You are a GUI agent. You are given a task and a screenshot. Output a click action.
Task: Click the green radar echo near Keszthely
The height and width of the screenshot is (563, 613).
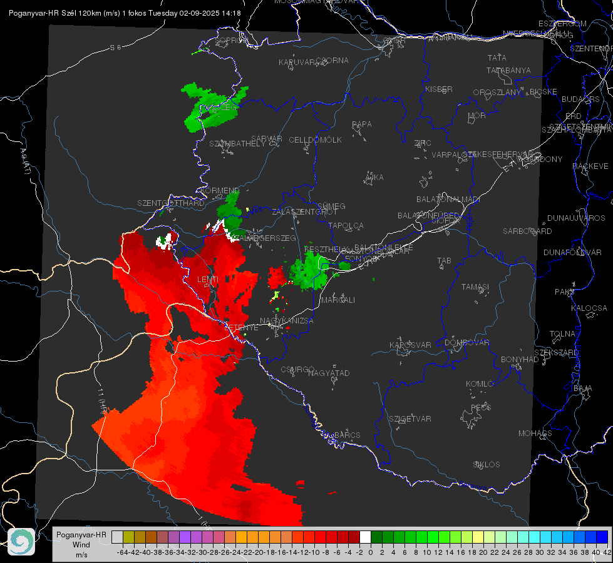pos(311,271)
